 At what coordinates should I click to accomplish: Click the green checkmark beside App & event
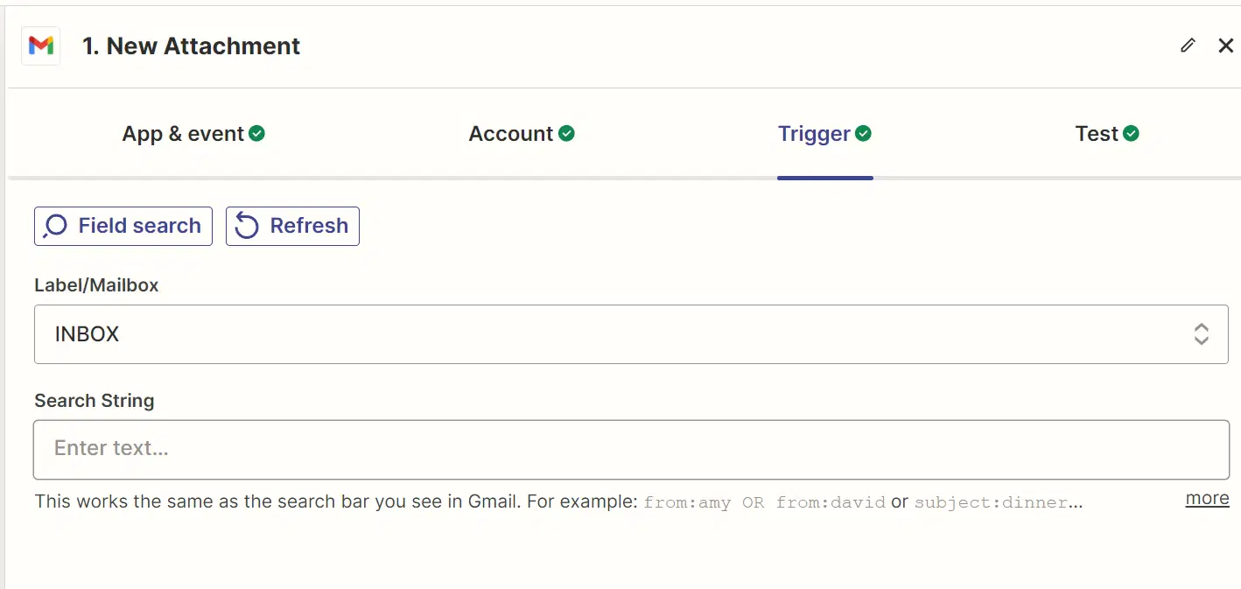(x=256, y=133)
